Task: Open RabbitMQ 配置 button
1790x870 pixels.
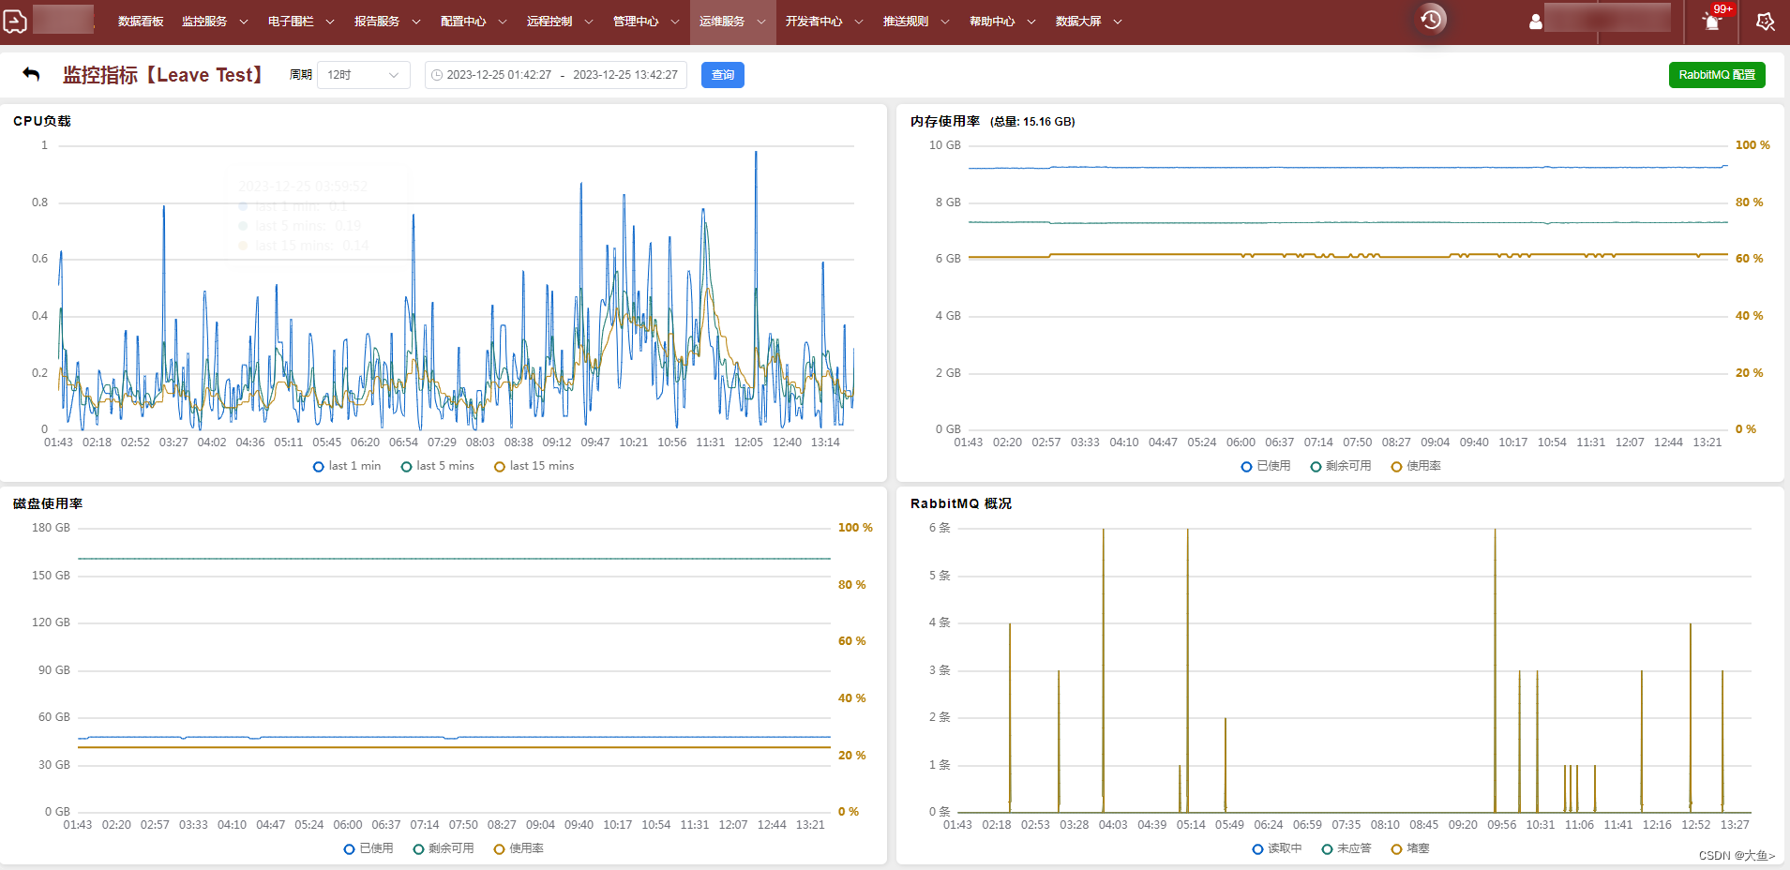Action: [1717, 75]
